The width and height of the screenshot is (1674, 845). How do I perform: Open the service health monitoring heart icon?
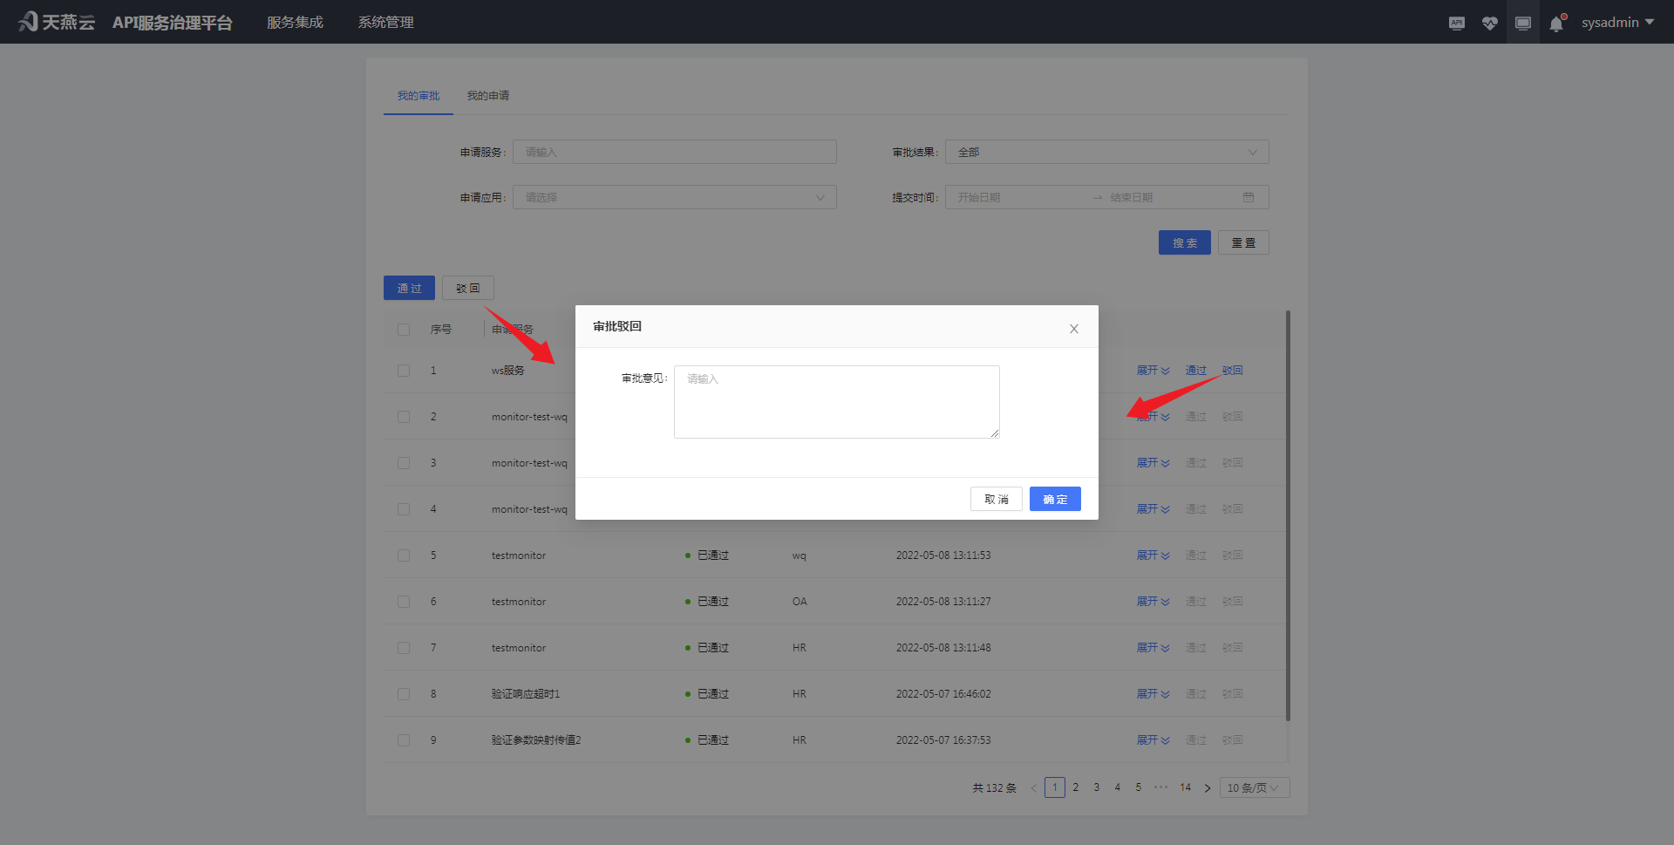coord(1489,22)
